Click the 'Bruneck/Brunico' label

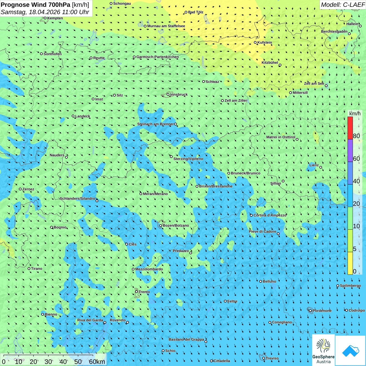pyautogui.click(x=245, y=173)
